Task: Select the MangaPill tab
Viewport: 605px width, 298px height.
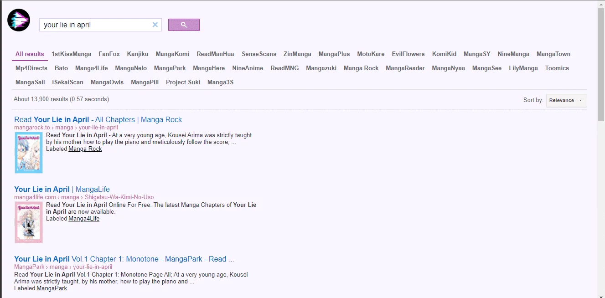Action: click(145, 82)
